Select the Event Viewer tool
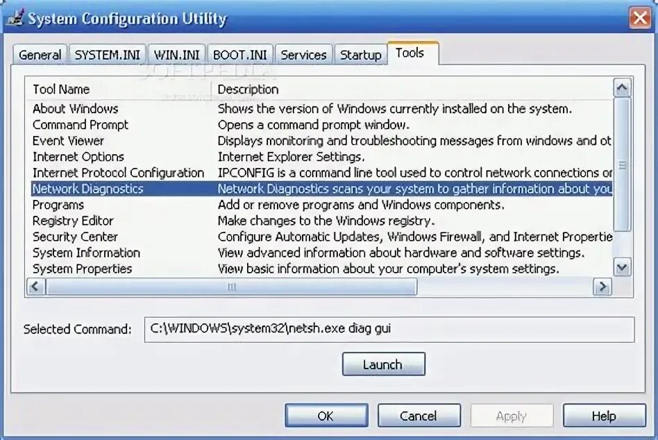This screenshot has width=658, height=440. [69, 141]
